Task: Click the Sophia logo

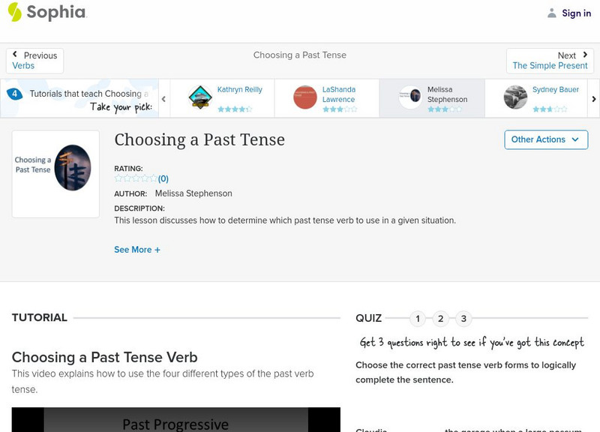Action: pos(49,13)
